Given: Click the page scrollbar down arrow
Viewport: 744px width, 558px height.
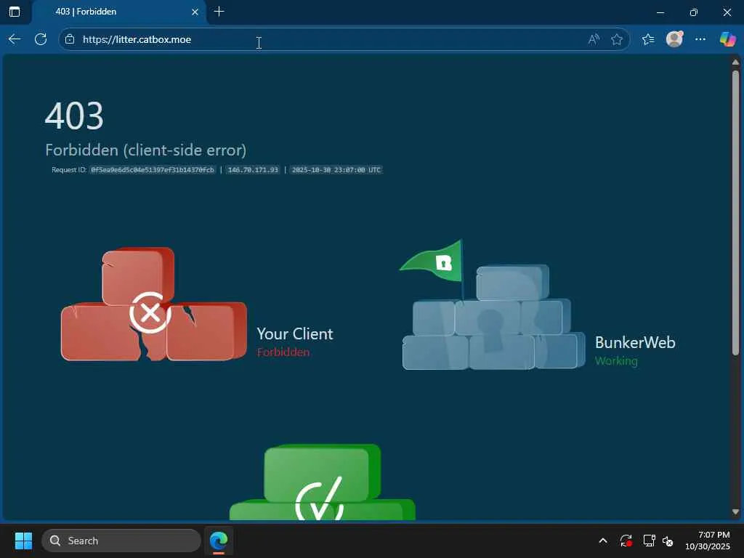Looking at the screenshot, I should tap(735, 511).
